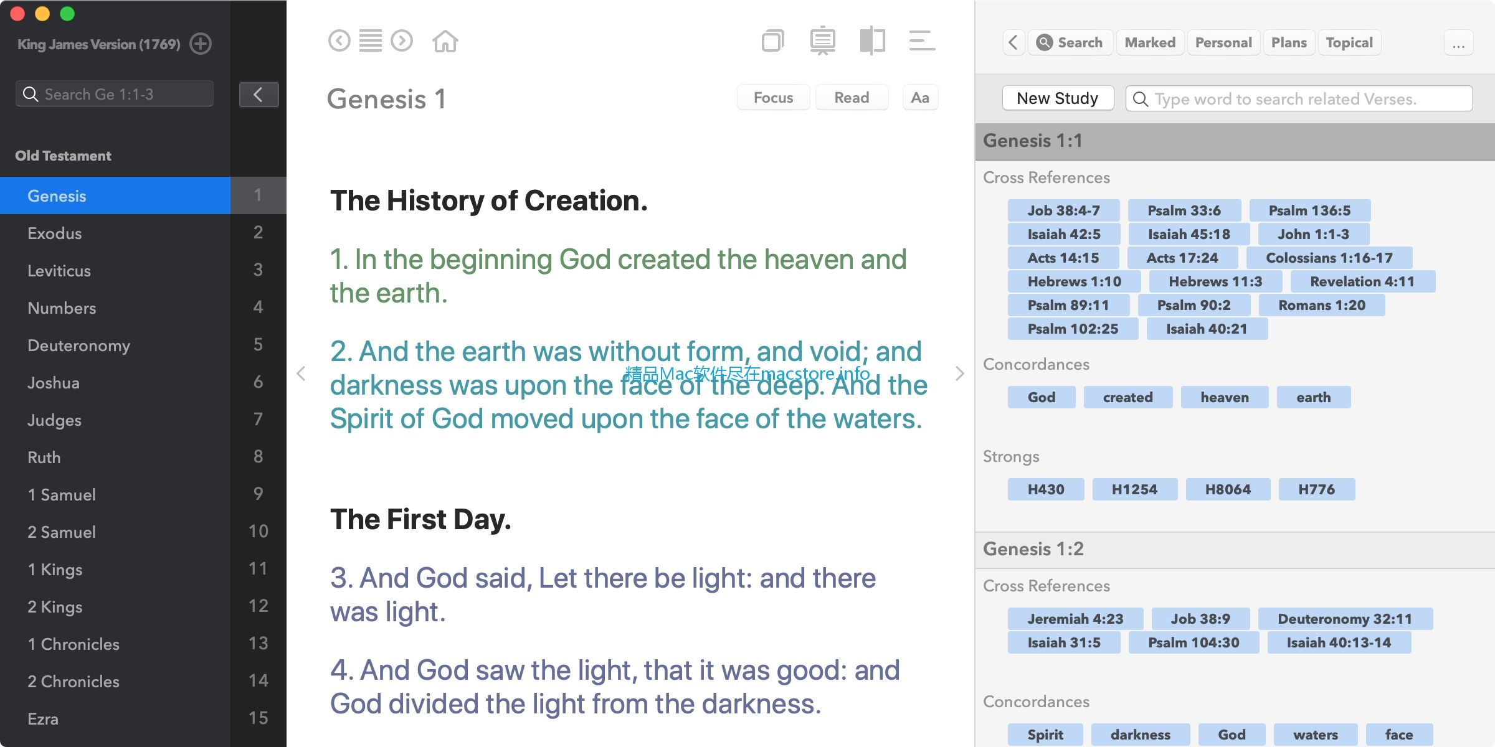Open chapter list lines icon
The width and height of the screenshot is (1495, 747).
pyautogui.click(x=371, y=41)
